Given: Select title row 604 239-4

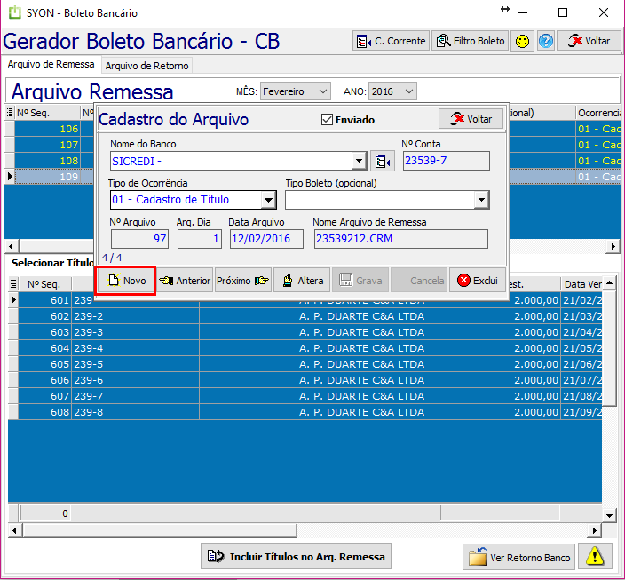Looking at the screenshot, I should coord(305,348).
